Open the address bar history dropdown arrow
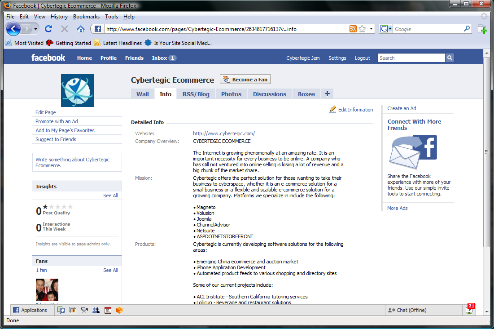Image resolution: width=494 pixels, height=329 pixels. [x=371, y=29]
